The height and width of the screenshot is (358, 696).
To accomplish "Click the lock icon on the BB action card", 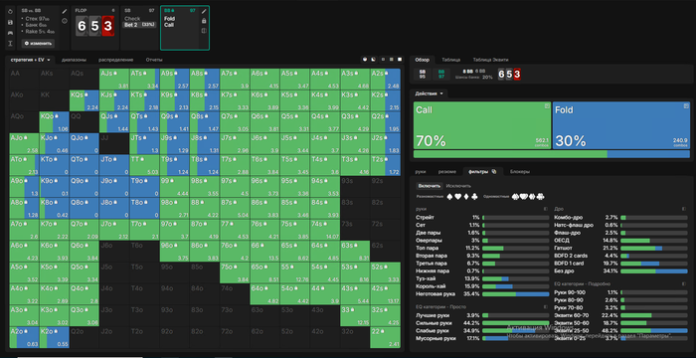I will 204,21.
